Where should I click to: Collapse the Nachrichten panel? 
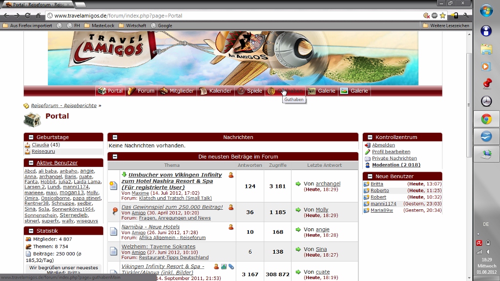(115, 138)
